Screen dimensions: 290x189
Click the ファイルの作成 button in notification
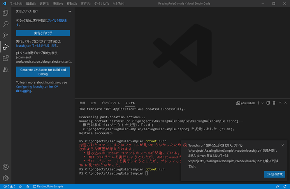coord(274,174)
